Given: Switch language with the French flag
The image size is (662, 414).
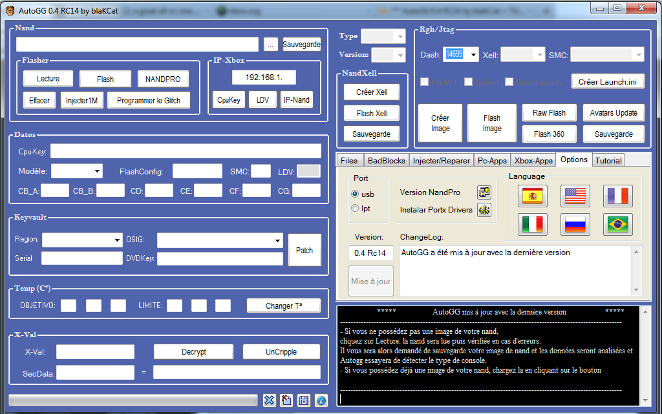Looking at the screenshot, I should click(617, 196).
